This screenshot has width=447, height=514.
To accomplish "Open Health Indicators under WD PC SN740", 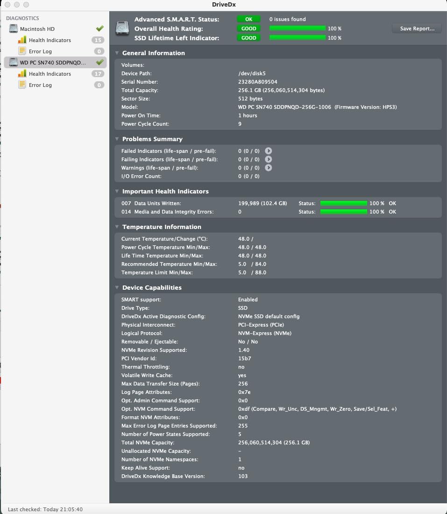I will click(x=50, y=74).
